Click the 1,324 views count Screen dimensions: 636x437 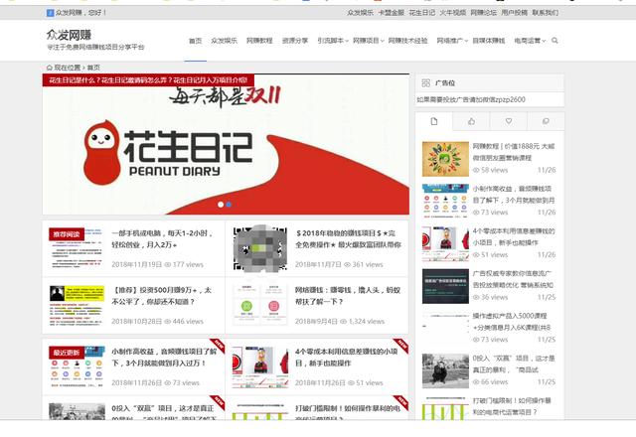click(x=362, y=322)
